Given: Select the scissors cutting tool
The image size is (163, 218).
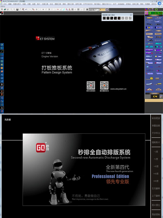Looking at the screenshot, I should click(149, 40).
